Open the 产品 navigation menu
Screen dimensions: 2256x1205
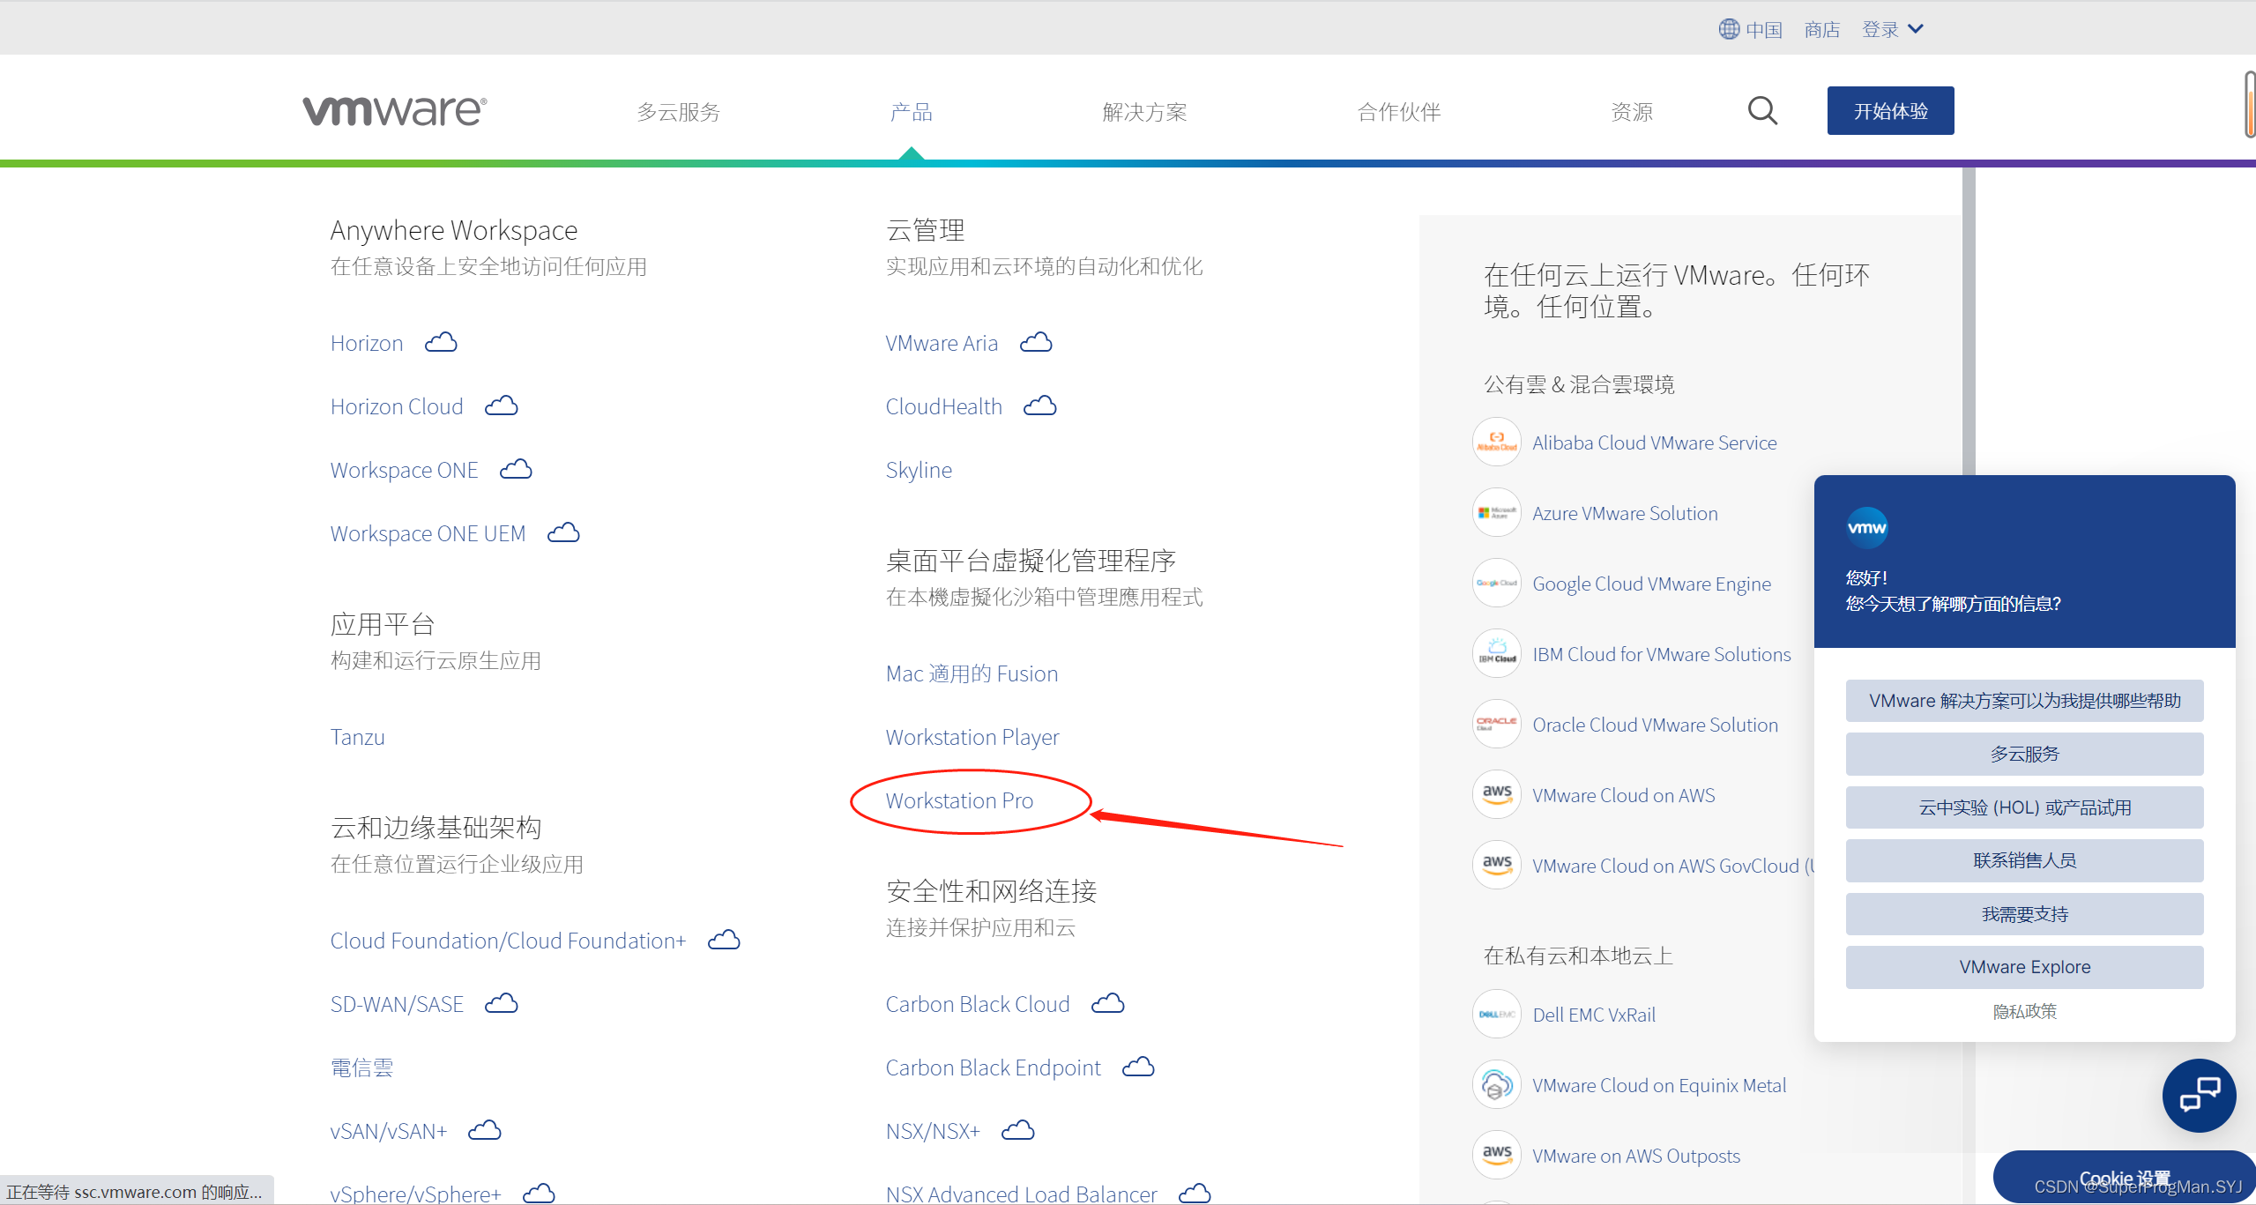click(x=911, y=112)
